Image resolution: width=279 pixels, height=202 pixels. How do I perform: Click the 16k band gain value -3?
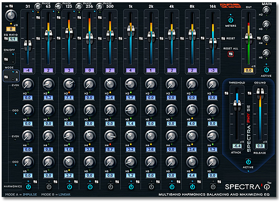pyautogui.click(x=213, y=71)
